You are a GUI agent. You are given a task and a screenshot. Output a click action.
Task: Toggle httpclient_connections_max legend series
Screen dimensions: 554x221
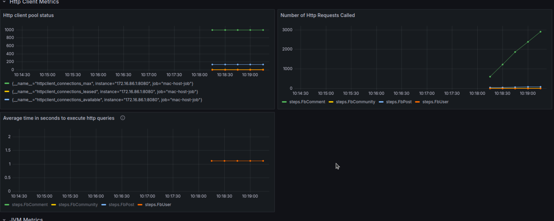click(x=103, y=84)
